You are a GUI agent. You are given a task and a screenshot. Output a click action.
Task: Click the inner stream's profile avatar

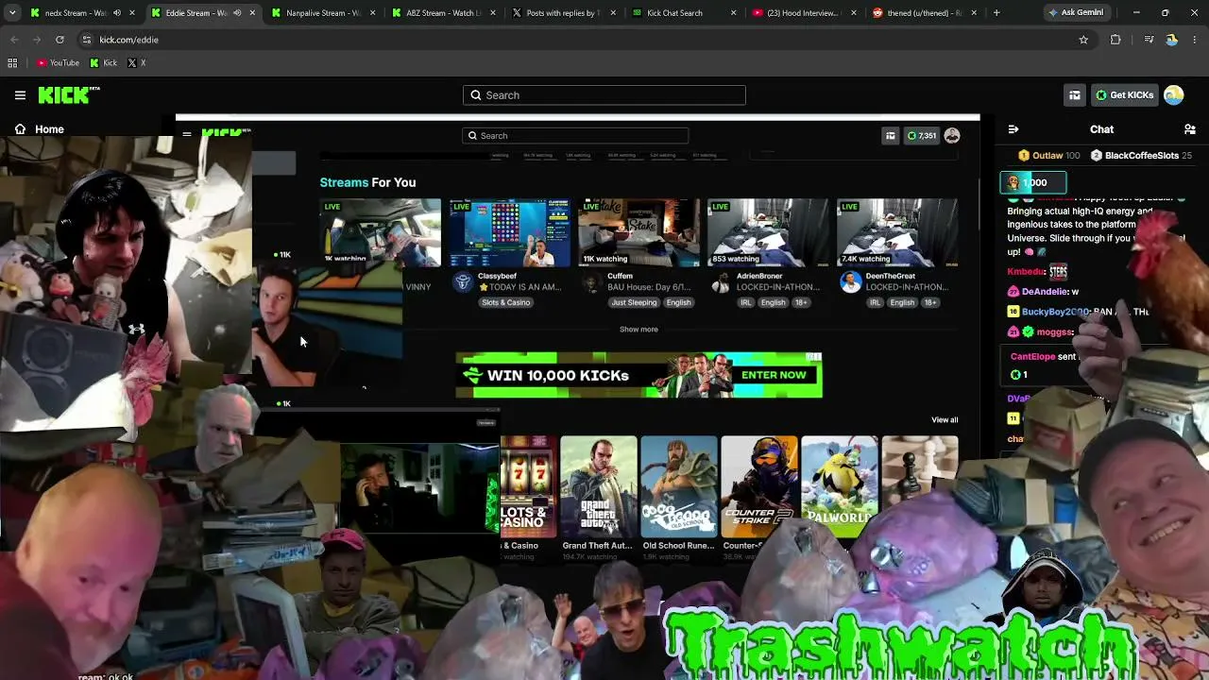pos(952,136)
